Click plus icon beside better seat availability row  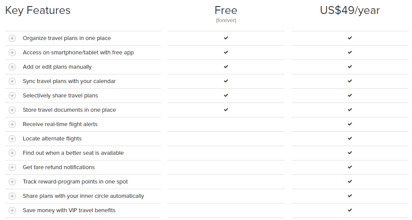point(12,153)
